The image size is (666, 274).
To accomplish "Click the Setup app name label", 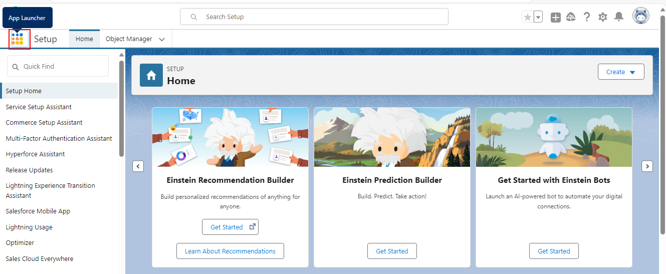I will pos(46,39).
